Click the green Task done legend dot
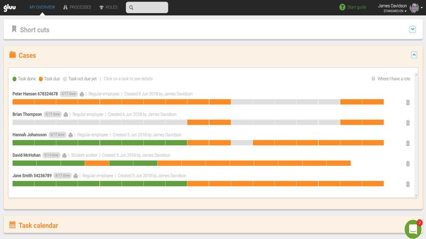 [14, 79]
